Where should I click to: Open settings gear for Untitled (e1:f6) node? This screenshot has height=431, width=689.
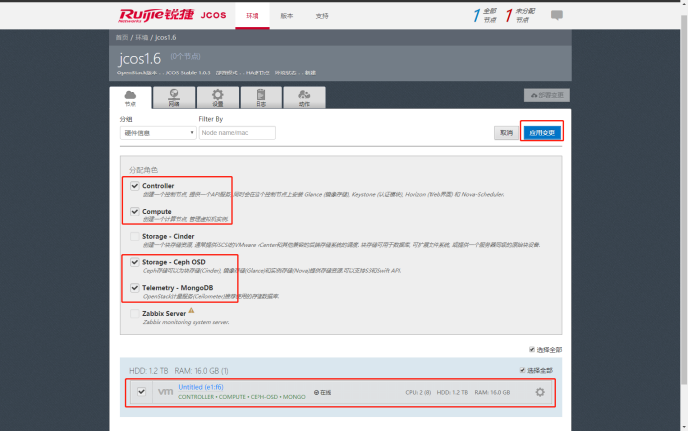(x=540, y=392)
